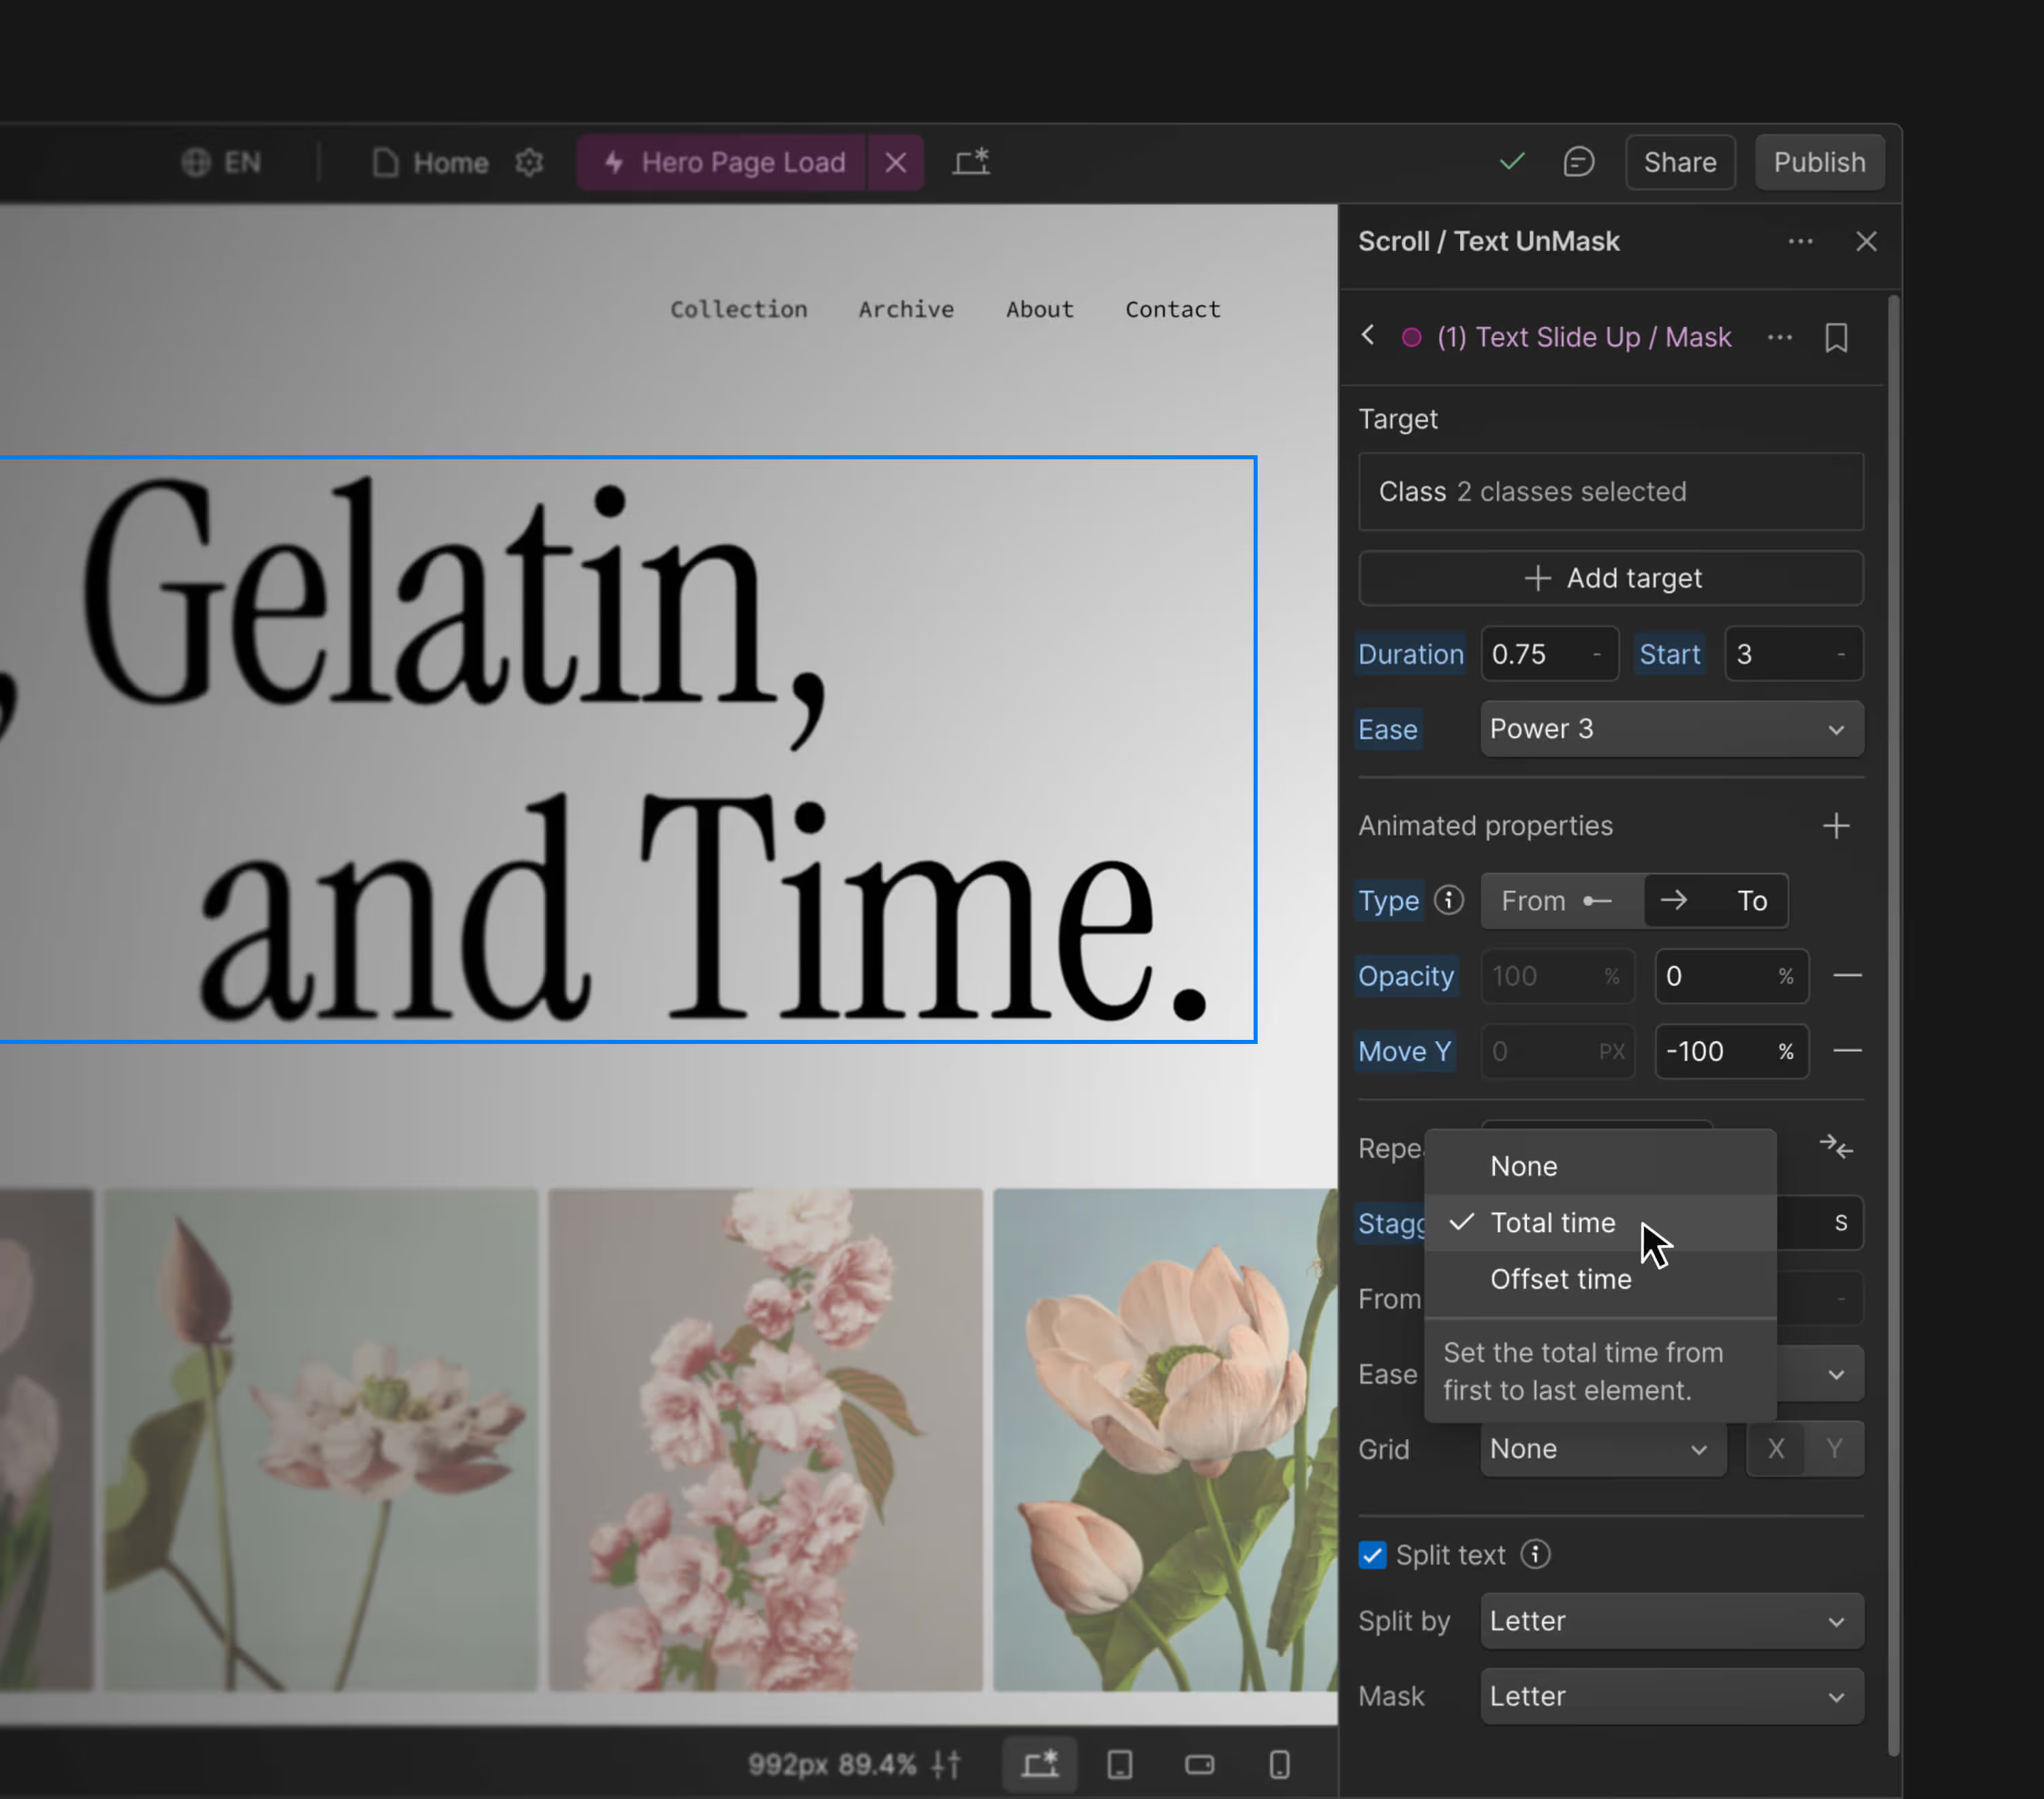This screenshot has width=2044, height=1799.
Task: Open the Power 3 ease dropdown
Action: [1671, 729]
